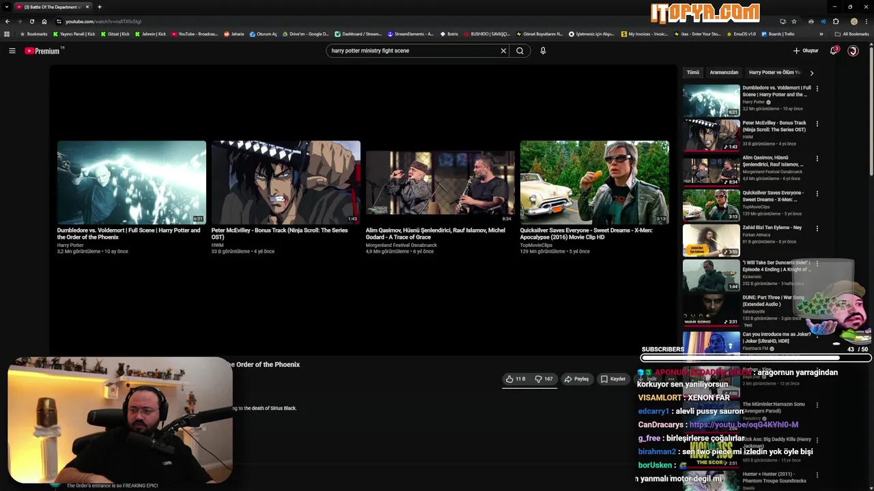Like the video with thumbs-up 11 B
The image size is (874, 491).
click(x=516, y=378)
